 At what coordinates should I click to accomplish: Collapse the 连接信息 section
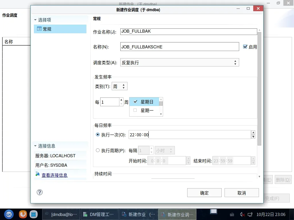coord(36,146)
